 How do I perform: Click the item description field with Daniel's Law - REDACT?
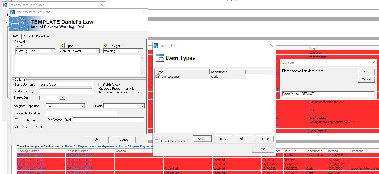tap(328, 94)
